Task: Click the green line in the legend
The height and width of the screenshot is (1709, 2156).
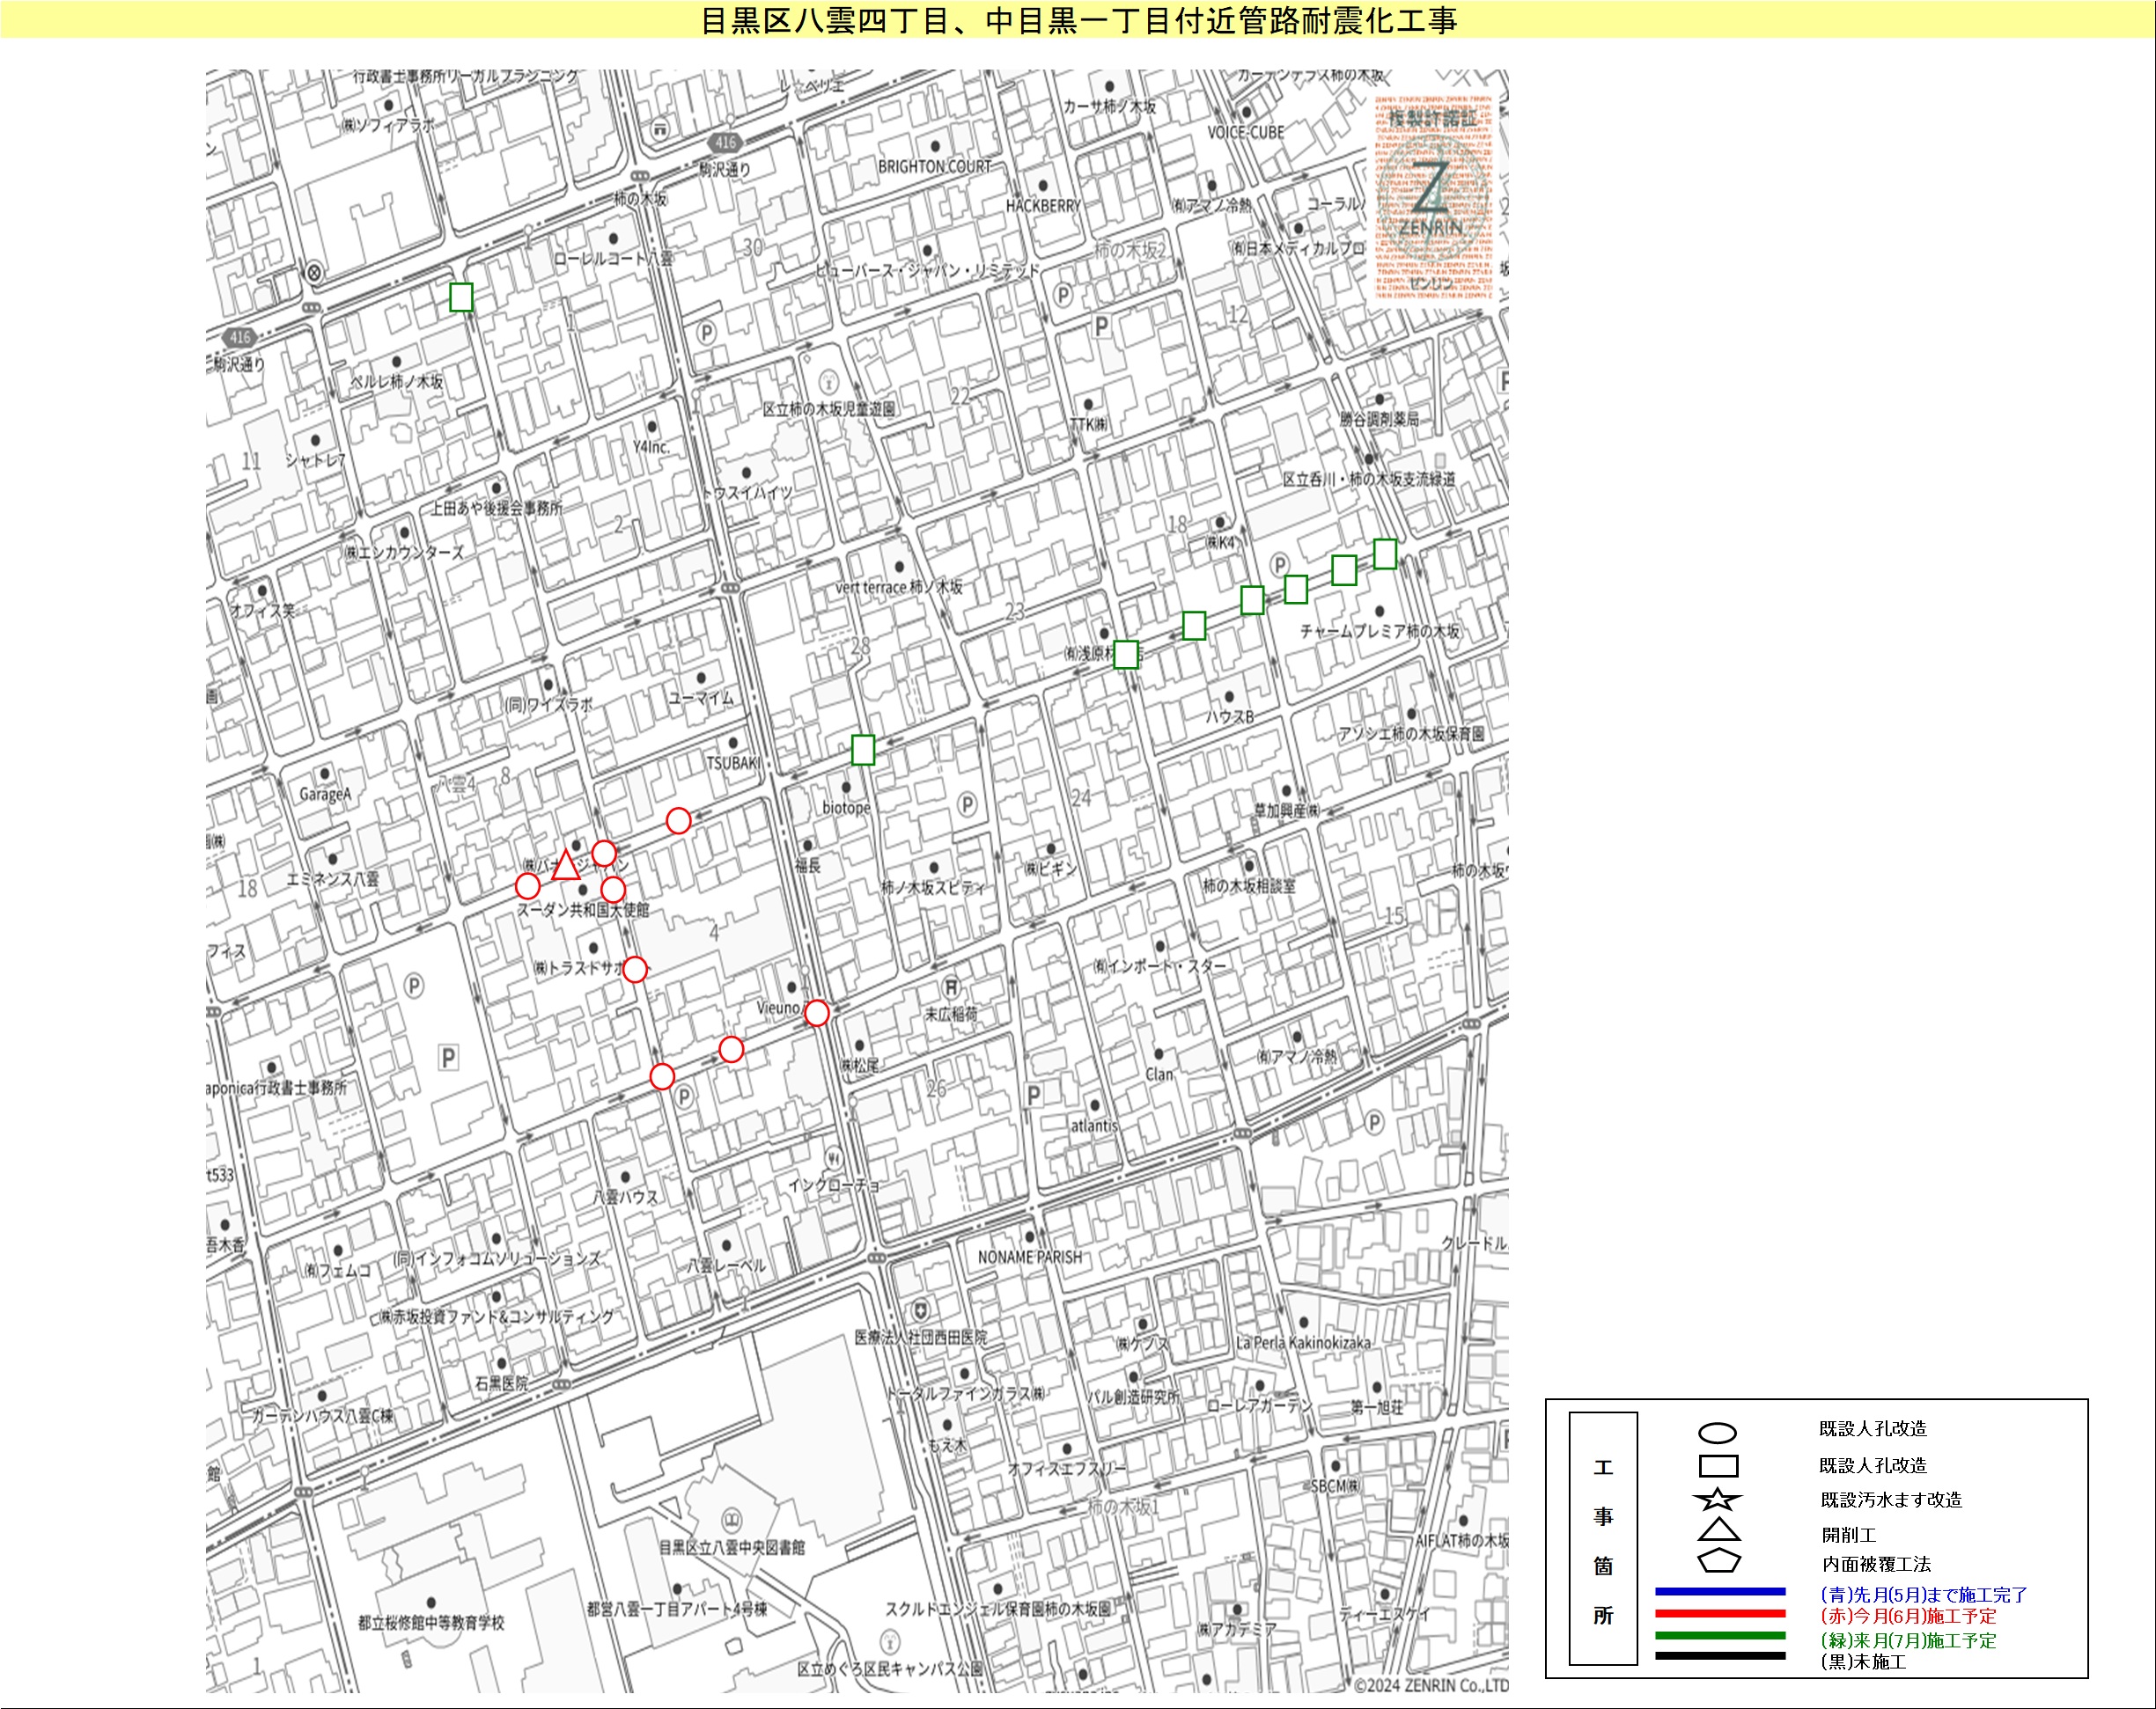Action: 1720,1635
